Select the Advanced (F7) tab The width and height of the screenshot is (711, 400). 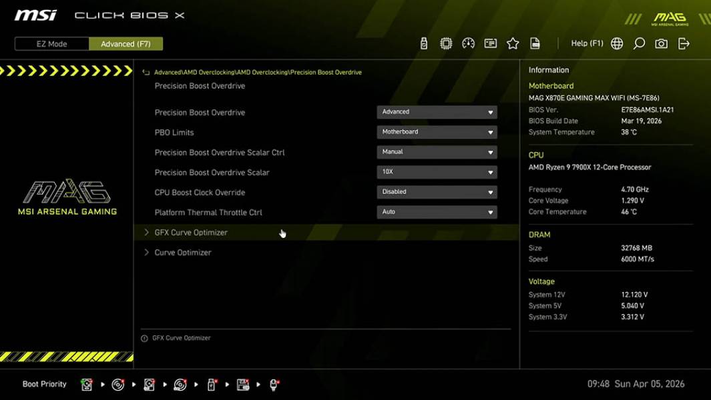[x=126, y=43]
